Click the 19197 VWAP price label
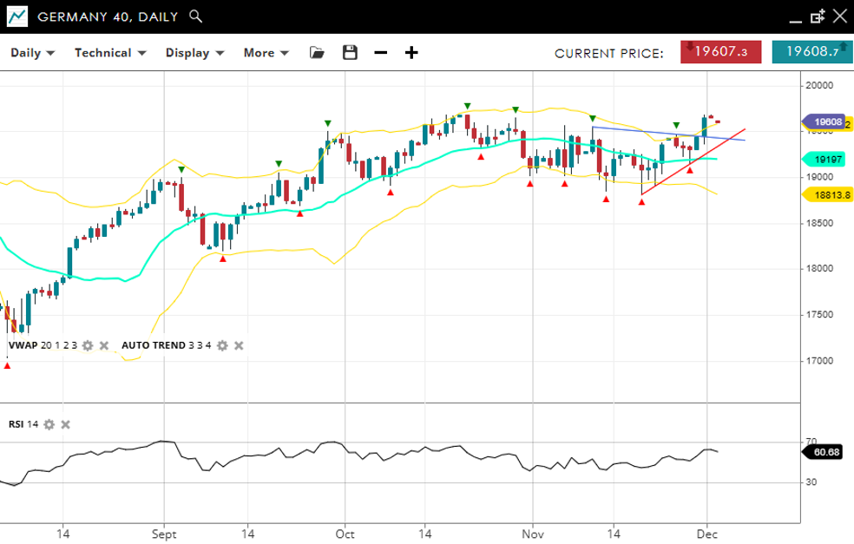854x544 pixels. [829, 160]
